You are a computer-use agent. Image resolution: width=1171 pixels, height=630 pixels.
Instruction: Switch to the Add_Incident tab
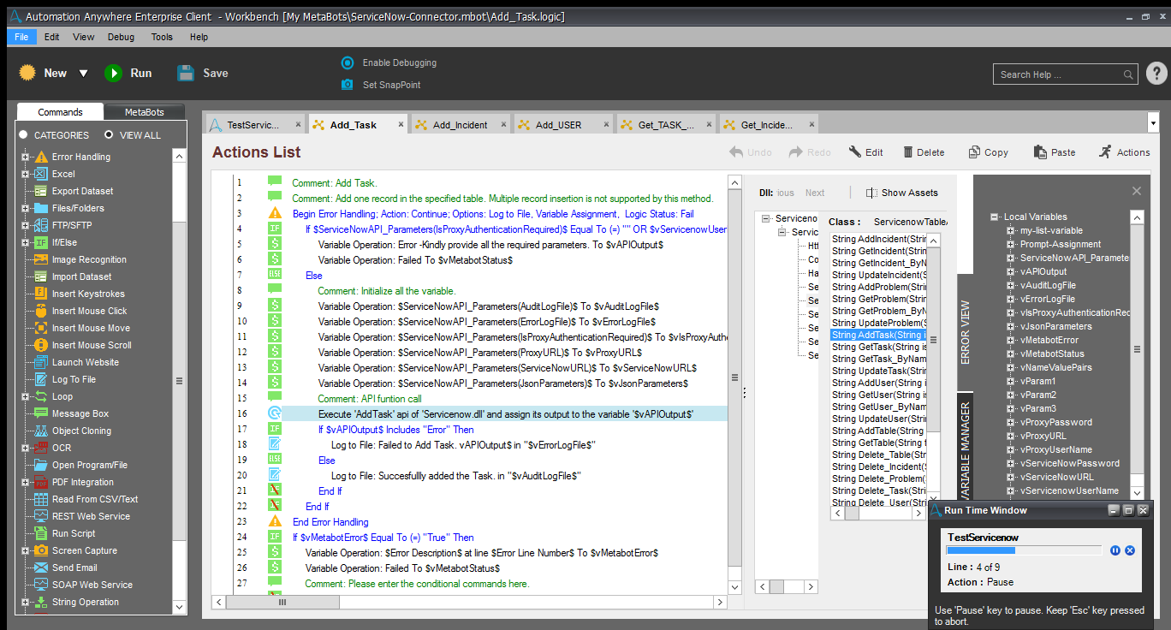click(460, 125)
